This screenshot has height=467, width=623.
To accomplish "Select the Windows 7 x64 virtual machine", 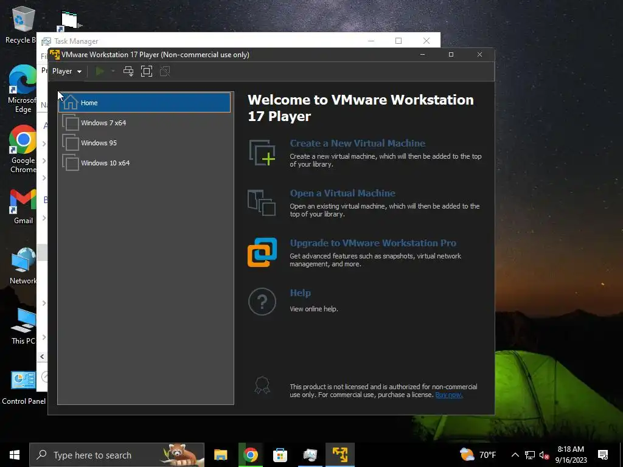I will [145, 123].
